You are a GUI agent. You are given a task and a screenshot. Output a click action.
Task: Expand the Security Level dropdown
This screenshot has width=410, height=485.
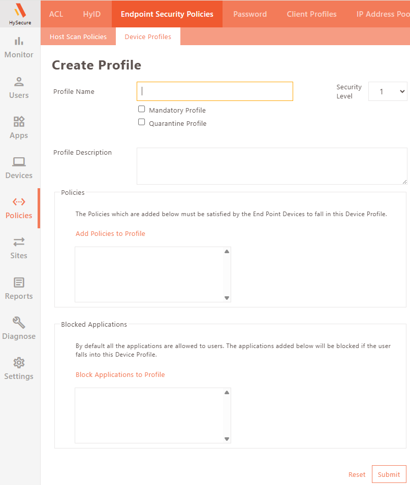388,91
